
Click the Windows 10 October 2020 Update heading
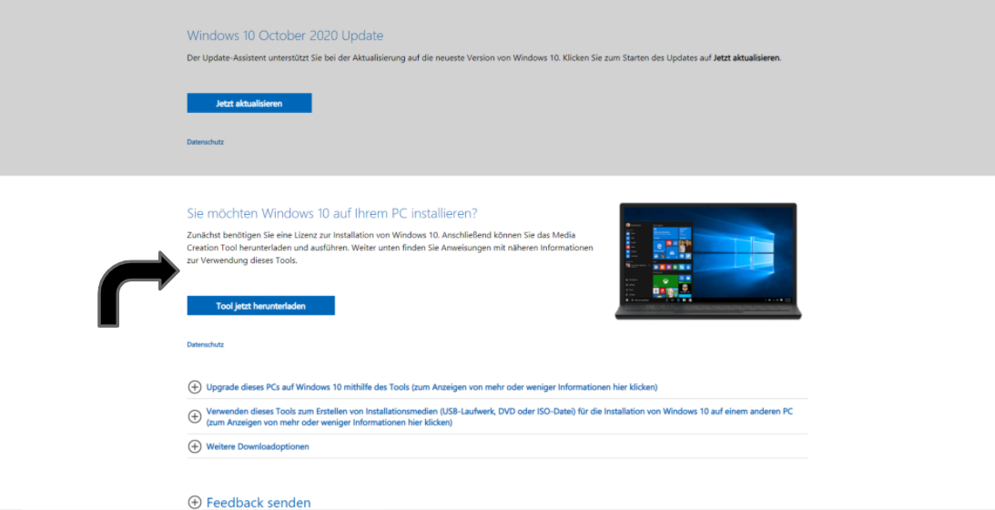pos(285,35)
